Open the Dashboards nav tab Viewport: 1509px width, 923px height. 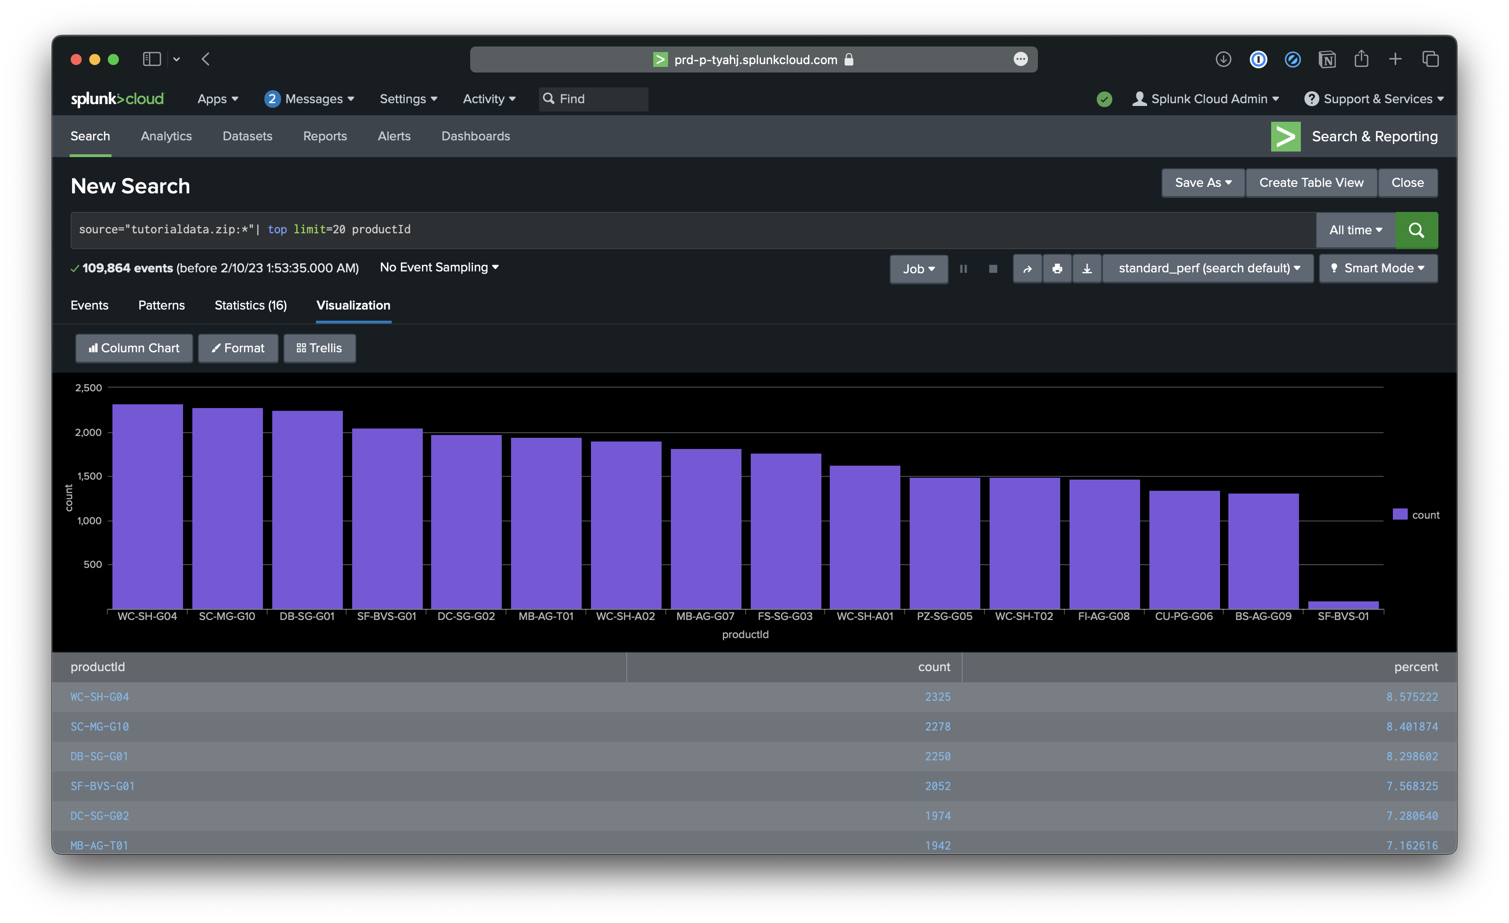point(475,136)
